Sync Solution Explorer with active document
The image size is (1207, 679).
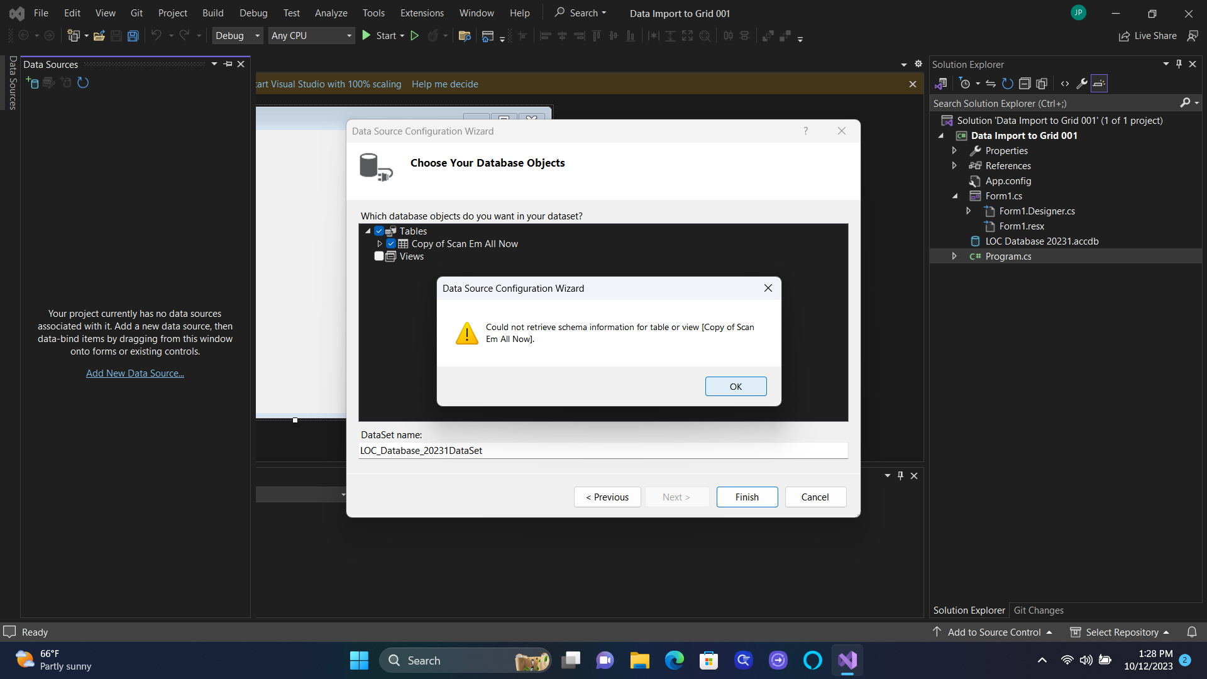990,84
